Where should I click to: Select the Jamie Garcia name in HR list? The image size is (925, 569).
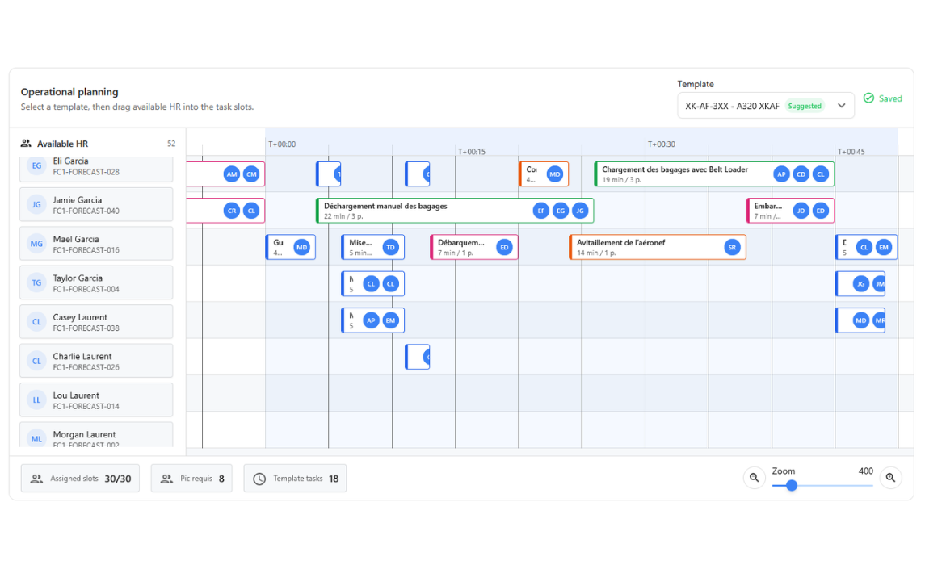pos(78,200)
